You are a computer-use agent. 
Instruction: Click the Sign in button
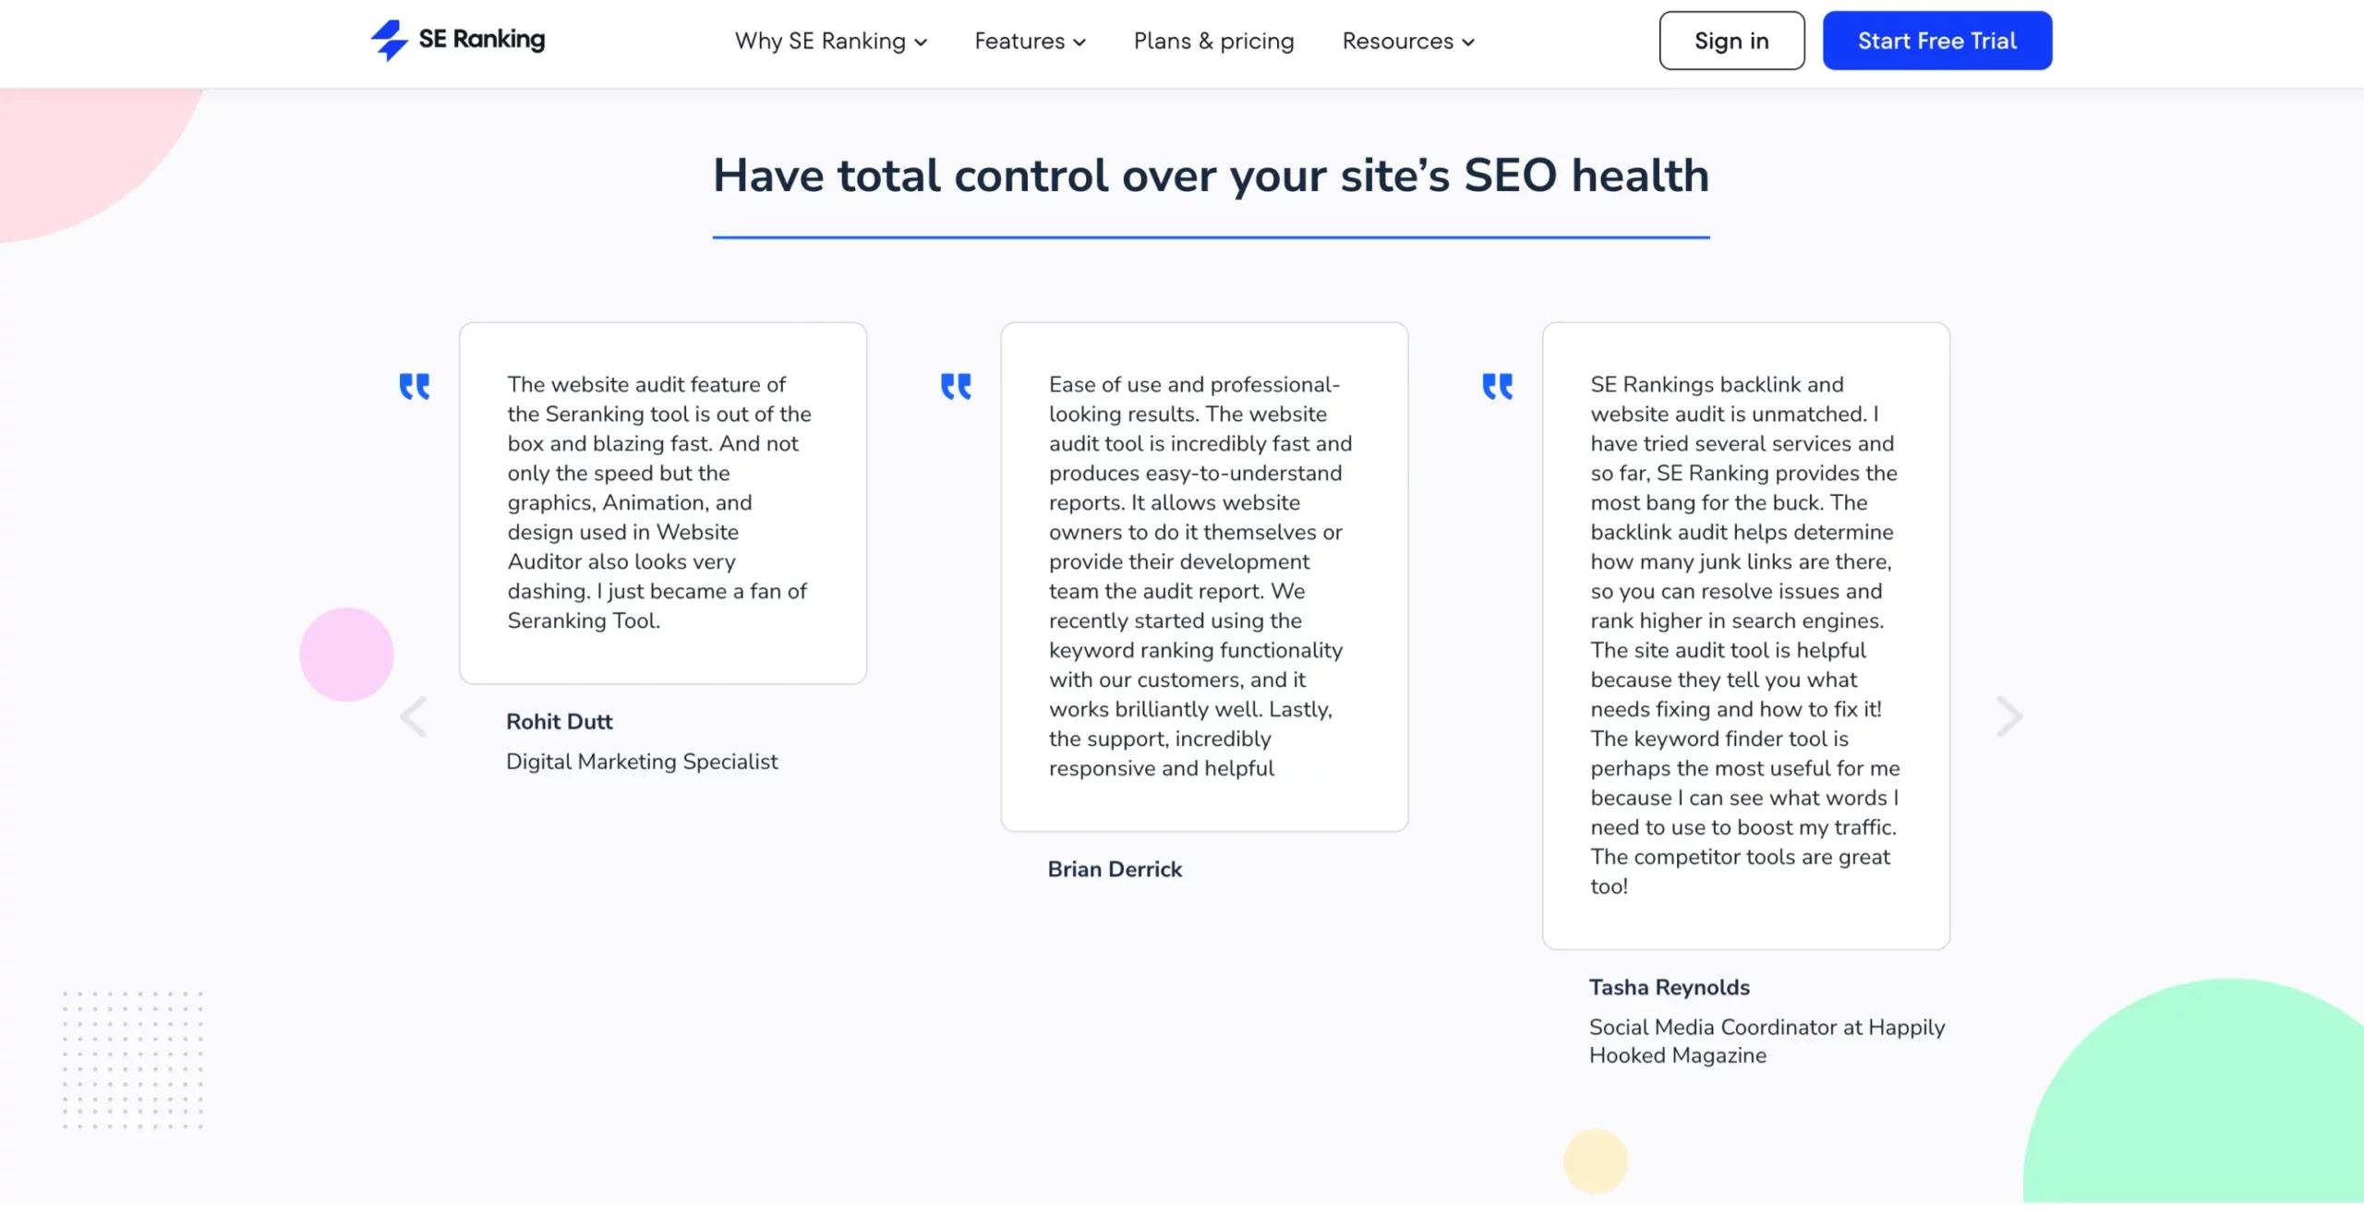click(1731, 39)
